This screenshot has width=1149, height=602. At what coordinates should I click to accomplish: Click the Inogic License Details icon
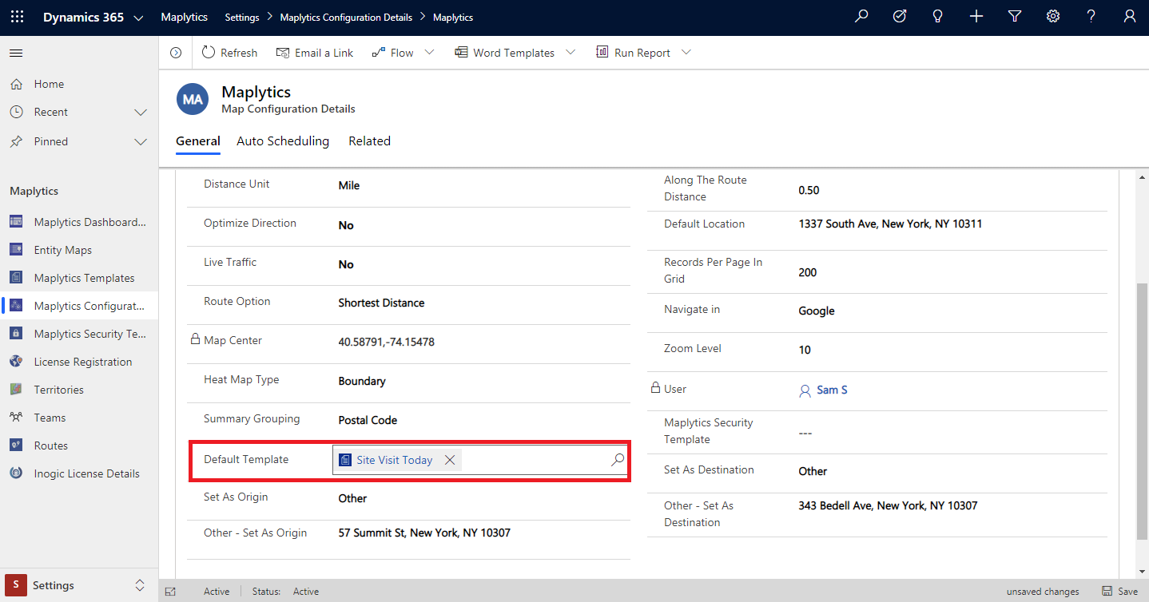[x=16, y=473]
